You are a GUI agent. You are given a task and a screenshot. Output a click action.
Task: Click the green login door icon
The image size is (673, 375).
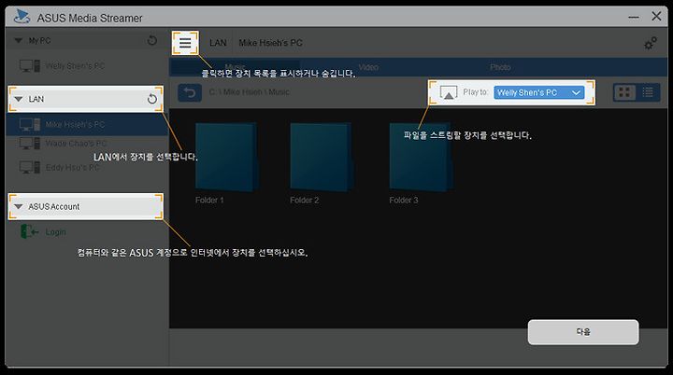pos(29,232)
